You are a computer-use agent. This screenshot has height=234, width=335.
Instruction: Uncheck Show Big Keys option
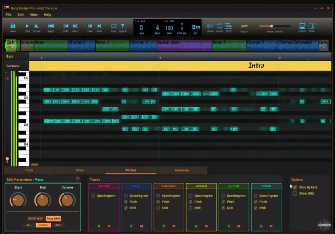tap(295, 188)
